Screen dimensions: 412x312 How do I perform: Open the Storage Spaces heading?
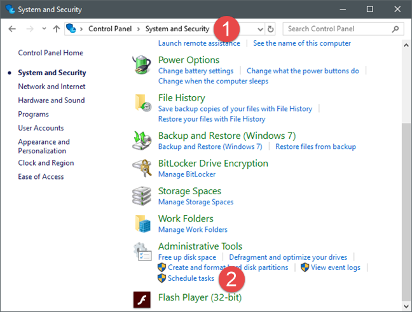189,191
